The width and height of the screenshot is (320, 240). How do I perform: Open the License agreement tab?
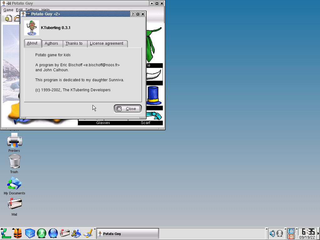[x=107, y=44]
